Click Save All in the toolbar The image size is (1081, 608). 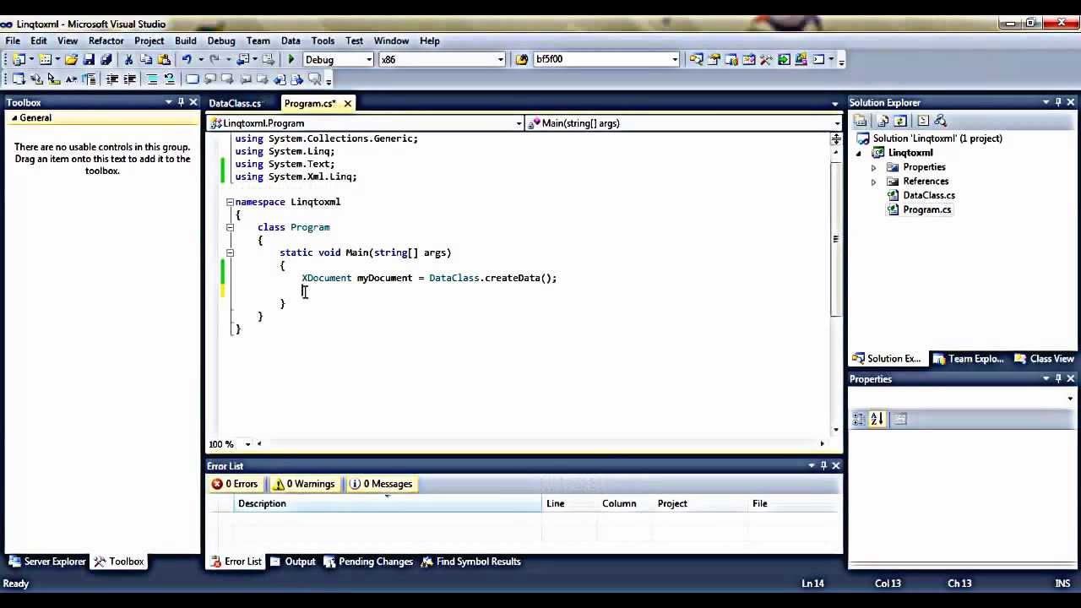tap(106, 60)
